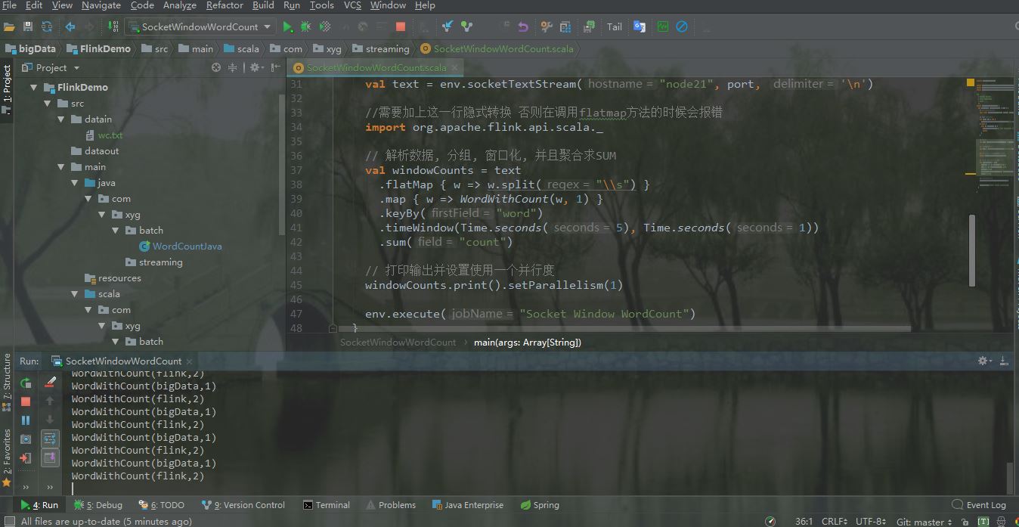Image resolution: width=1019 pixels, height=527 pixels.
Task: Collapse the FlinkDemo project tree node
Action: (33, 88)
